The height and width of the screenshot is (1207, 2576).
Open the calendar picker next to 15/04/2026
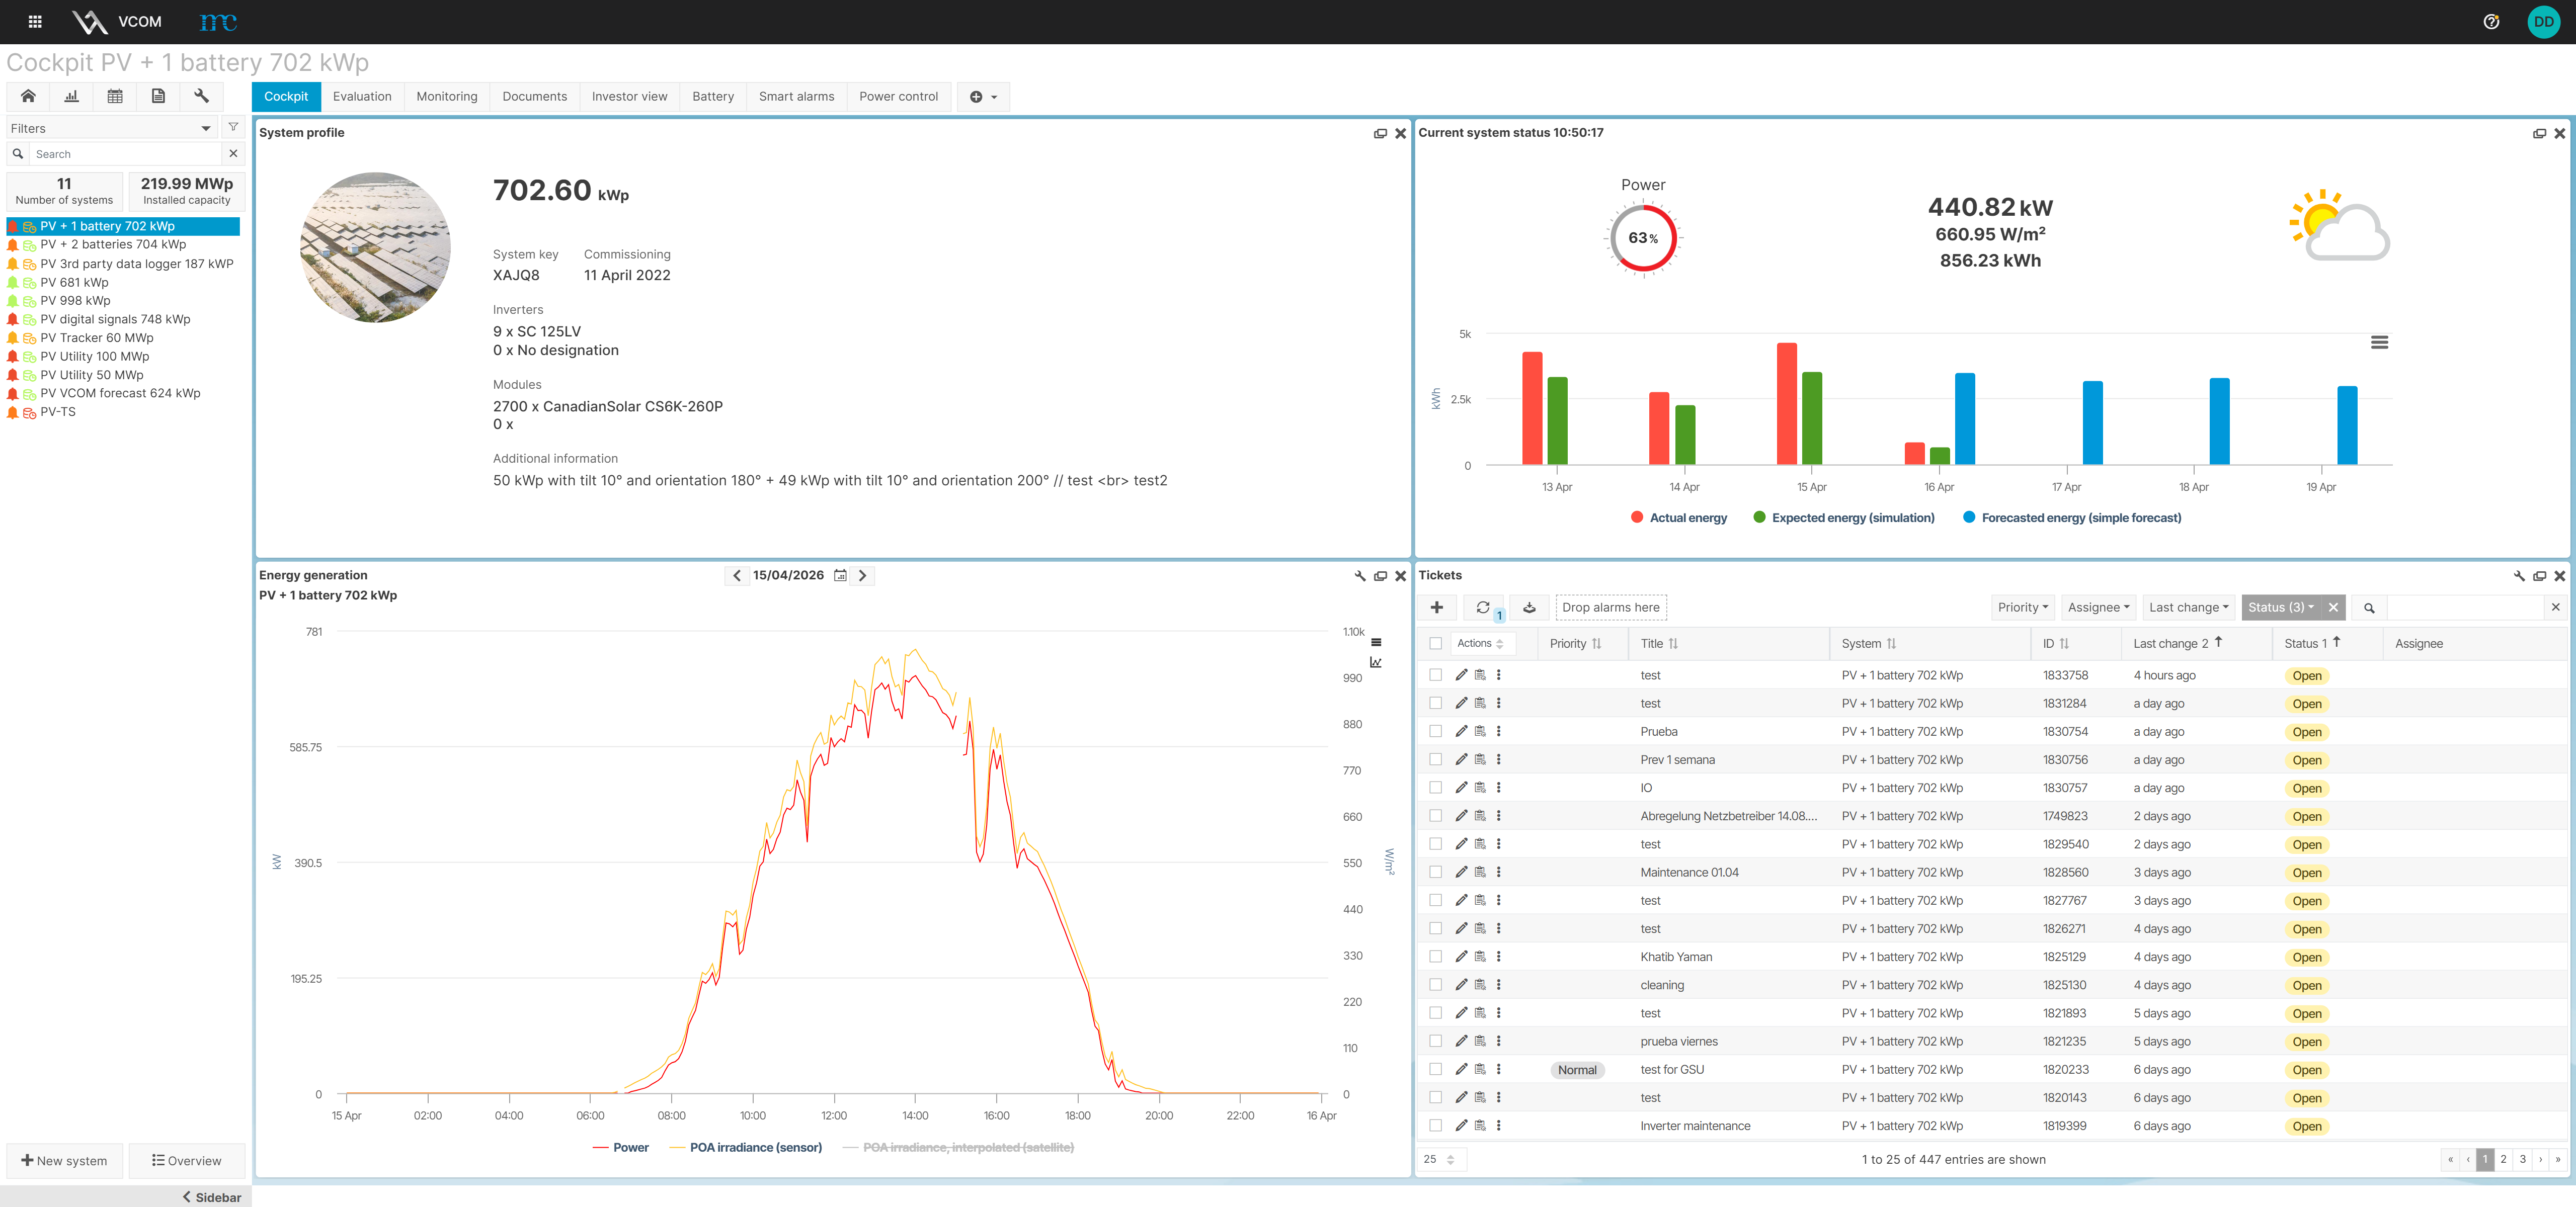[840, 575]
